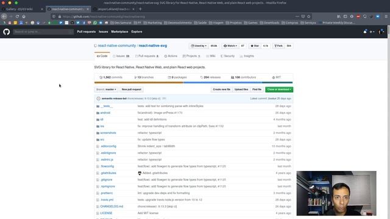This screenshot has width=390, height=219.
Task: Open the .editorconfig file
Action: point(108,146)
